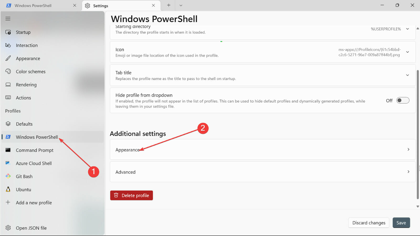This screenshot has height=236, width=420.
Task: Switch to the Settings tab
Action: coord(121,6)
